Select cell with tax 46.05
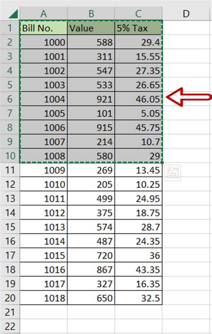The width and height of the screenshot is (212, 334). point(138,99)
